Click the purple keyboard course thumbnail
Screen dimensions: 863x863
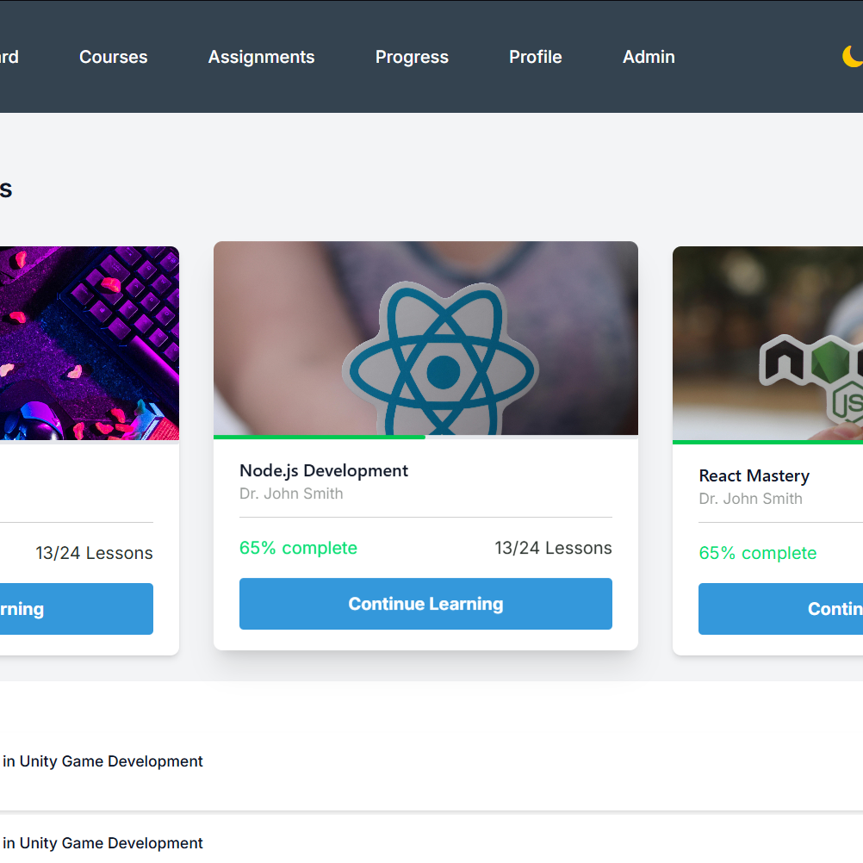[90, 344]
